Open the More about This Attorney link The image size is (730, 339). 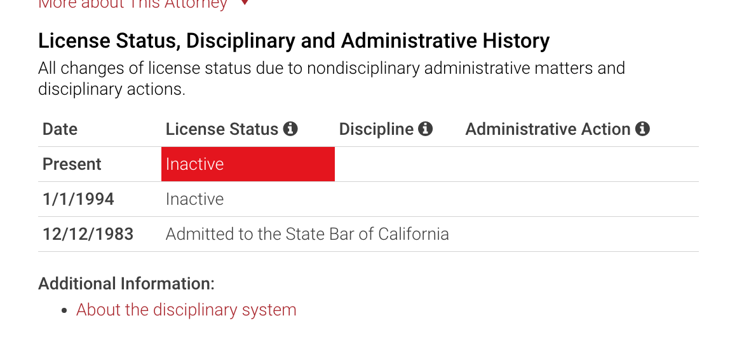133,4
